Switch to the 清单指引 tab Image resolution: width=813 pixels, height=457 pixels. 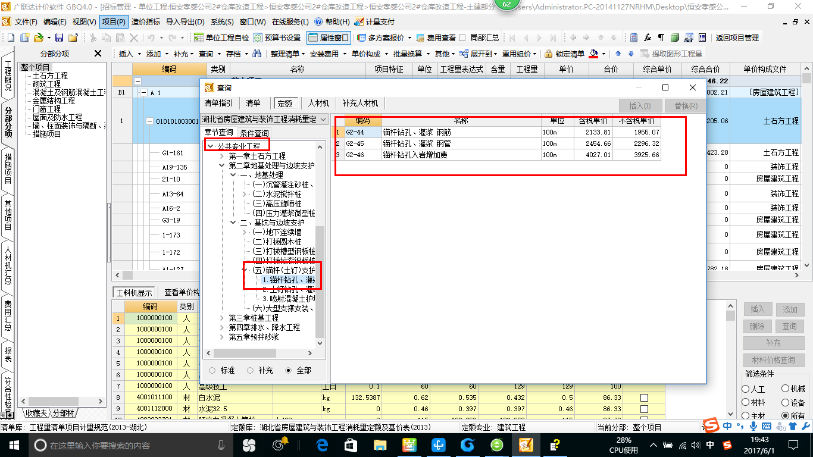click(x=218, y=103)
